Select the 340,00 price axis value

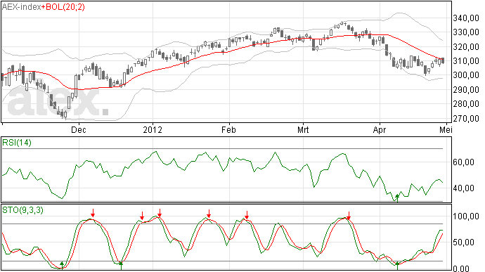coord(466,18)
